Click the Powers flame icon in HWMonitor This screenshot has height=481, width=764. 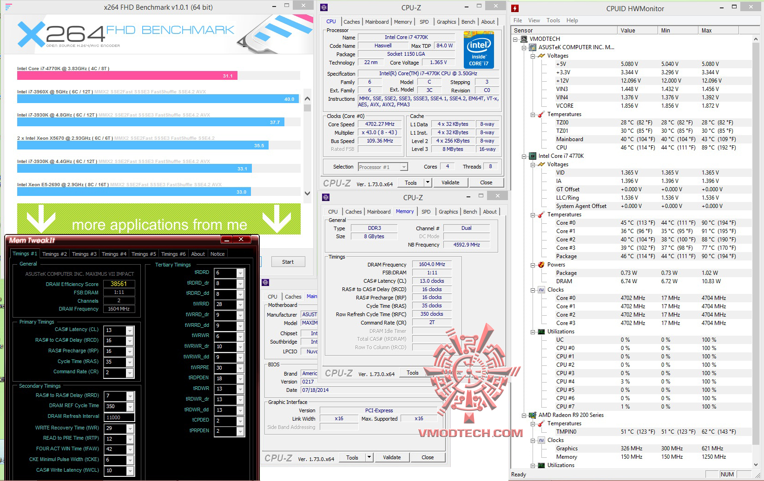[x=541, y=265]
